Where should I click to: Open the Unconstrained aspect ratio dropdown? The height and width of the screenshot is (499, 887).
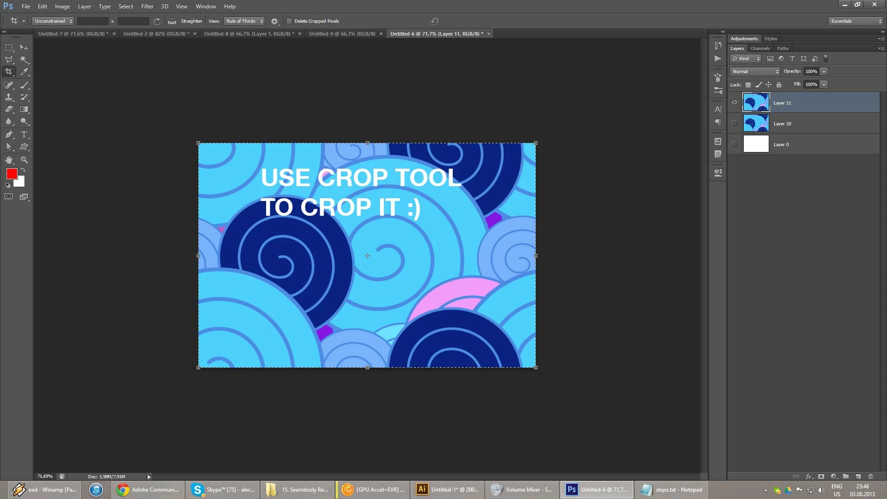[53, 21]
